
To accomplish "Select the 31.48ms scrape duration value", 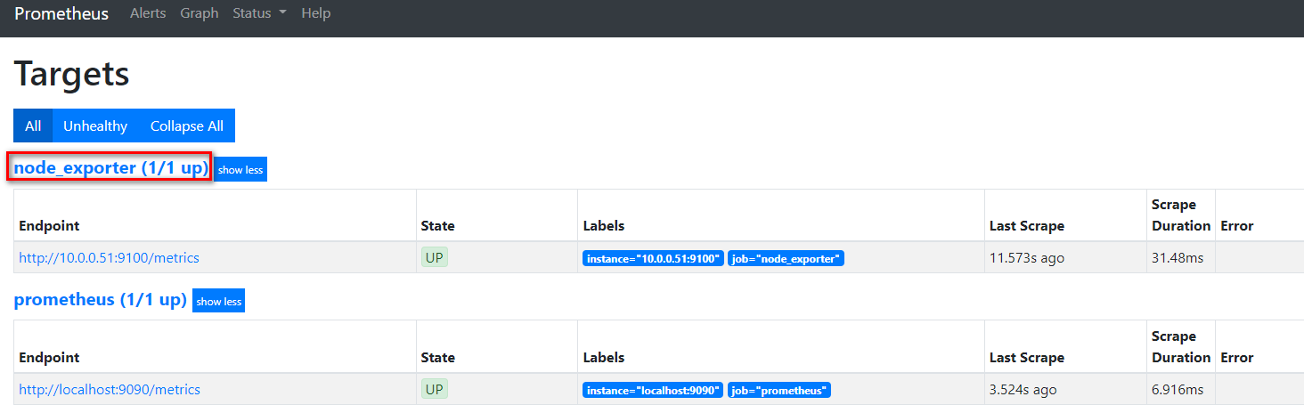I will tap(1178, 257).
